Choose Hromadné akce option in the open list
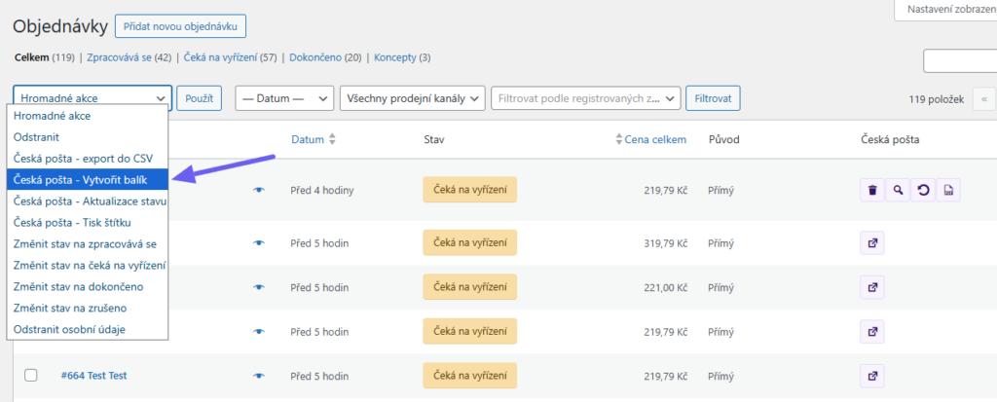The image size is (997, 402). click(x=88, y=116)
